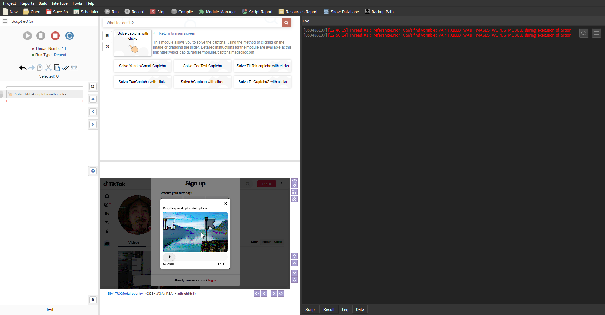Toggle the rectangular selection mode icon
This screenshot has width=605, height=315.
point(74,68)
